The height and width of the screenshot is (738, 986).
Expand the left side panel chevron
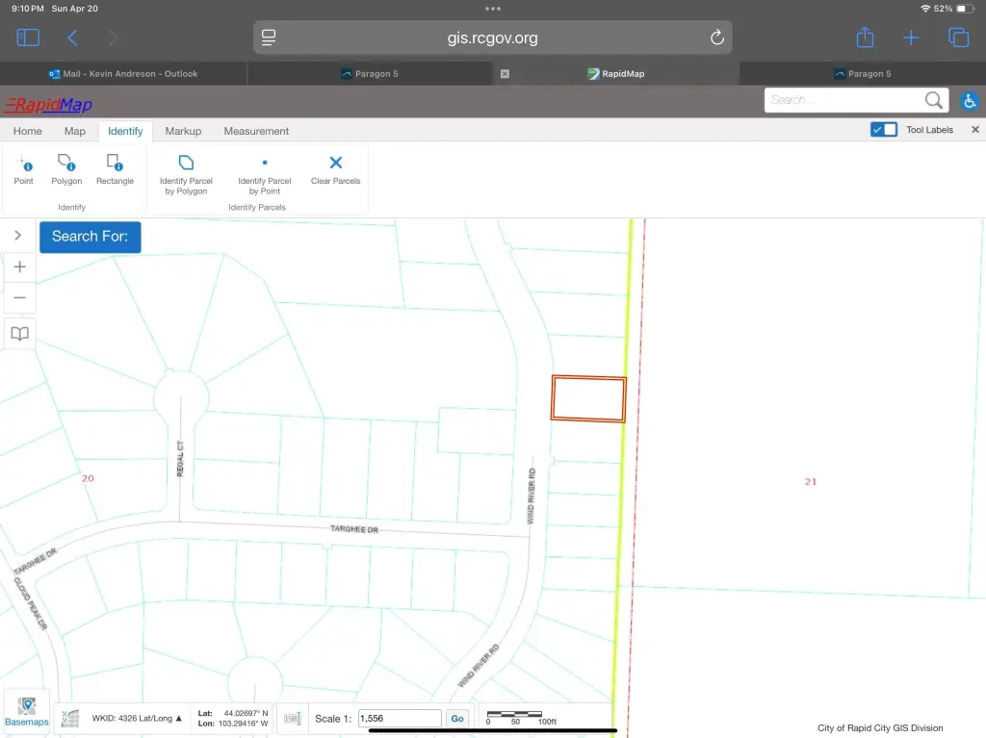(17, 236)
